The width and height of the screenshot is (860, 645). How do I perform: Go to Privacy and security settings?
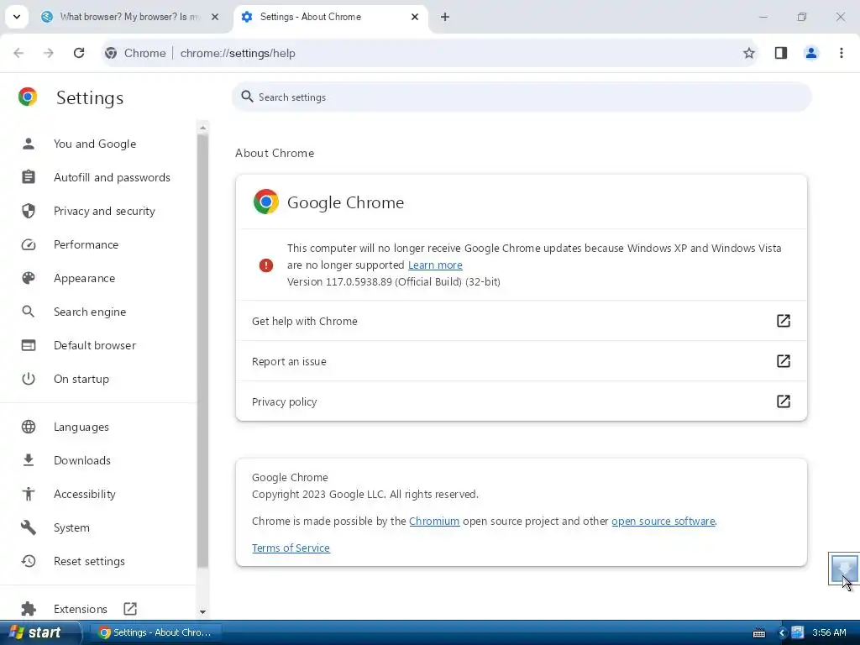104,211
